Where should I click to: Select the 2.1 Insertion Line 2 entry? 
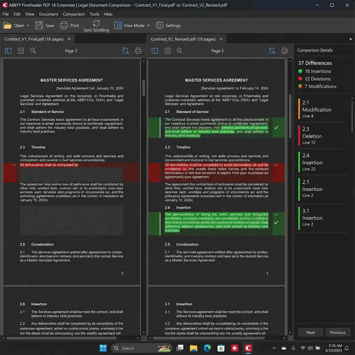[x=322, y=189]
